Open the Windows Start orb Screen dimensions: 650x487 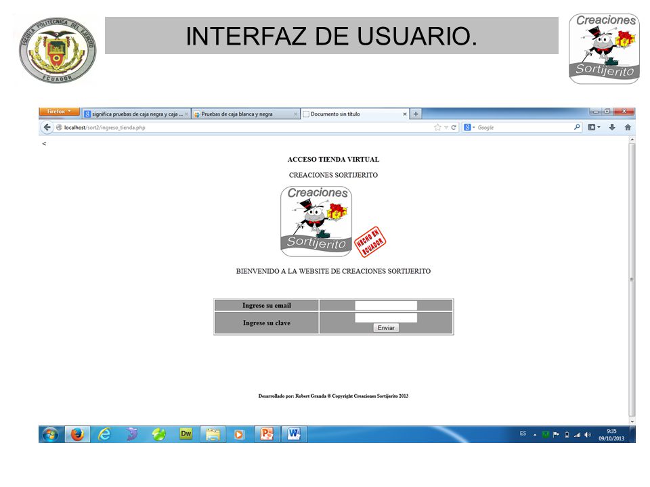(x=51, y=434)
